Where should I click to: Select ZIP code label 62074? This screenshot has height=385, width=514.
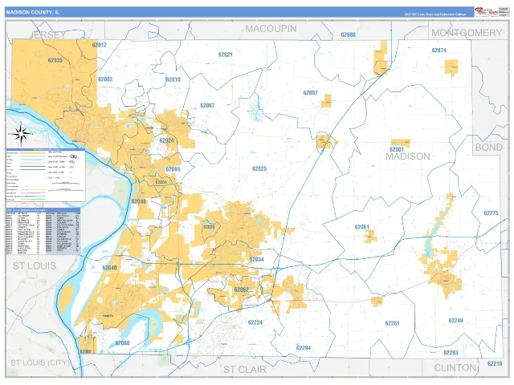click(439, 51)
